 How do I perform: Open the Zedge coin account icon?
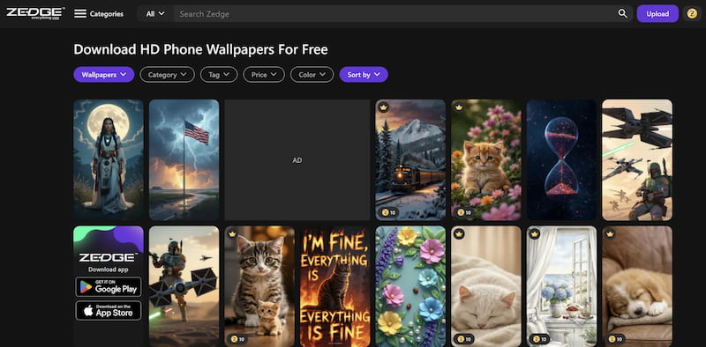tap(692, 14)
